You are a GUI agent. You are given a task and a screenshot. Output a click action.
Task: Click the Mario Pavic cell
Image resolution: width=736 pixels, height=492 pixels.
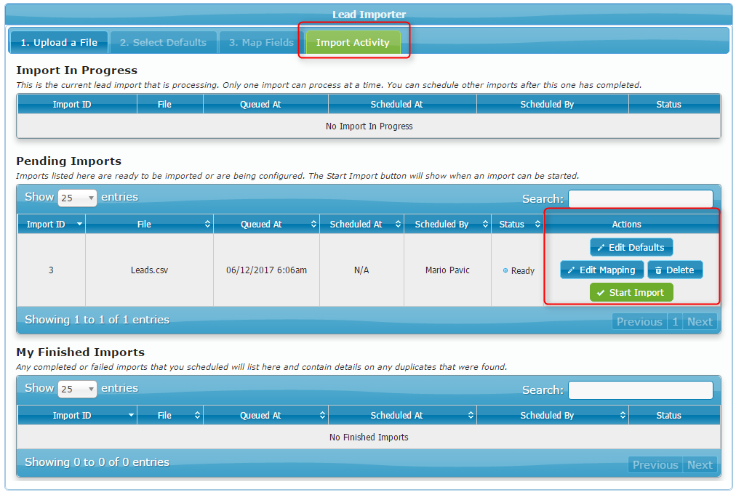pyautogui.click(x=447, y=270)
